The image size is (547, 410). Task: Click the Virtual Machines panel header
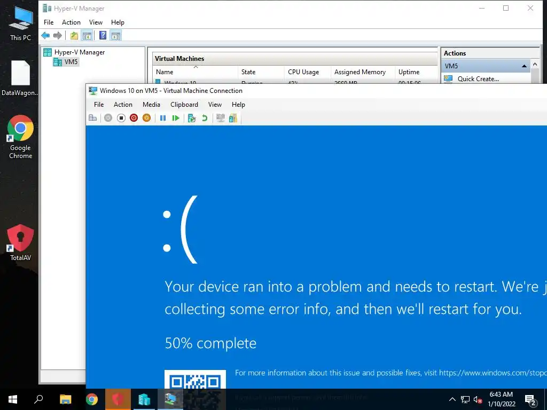[295, 59]
